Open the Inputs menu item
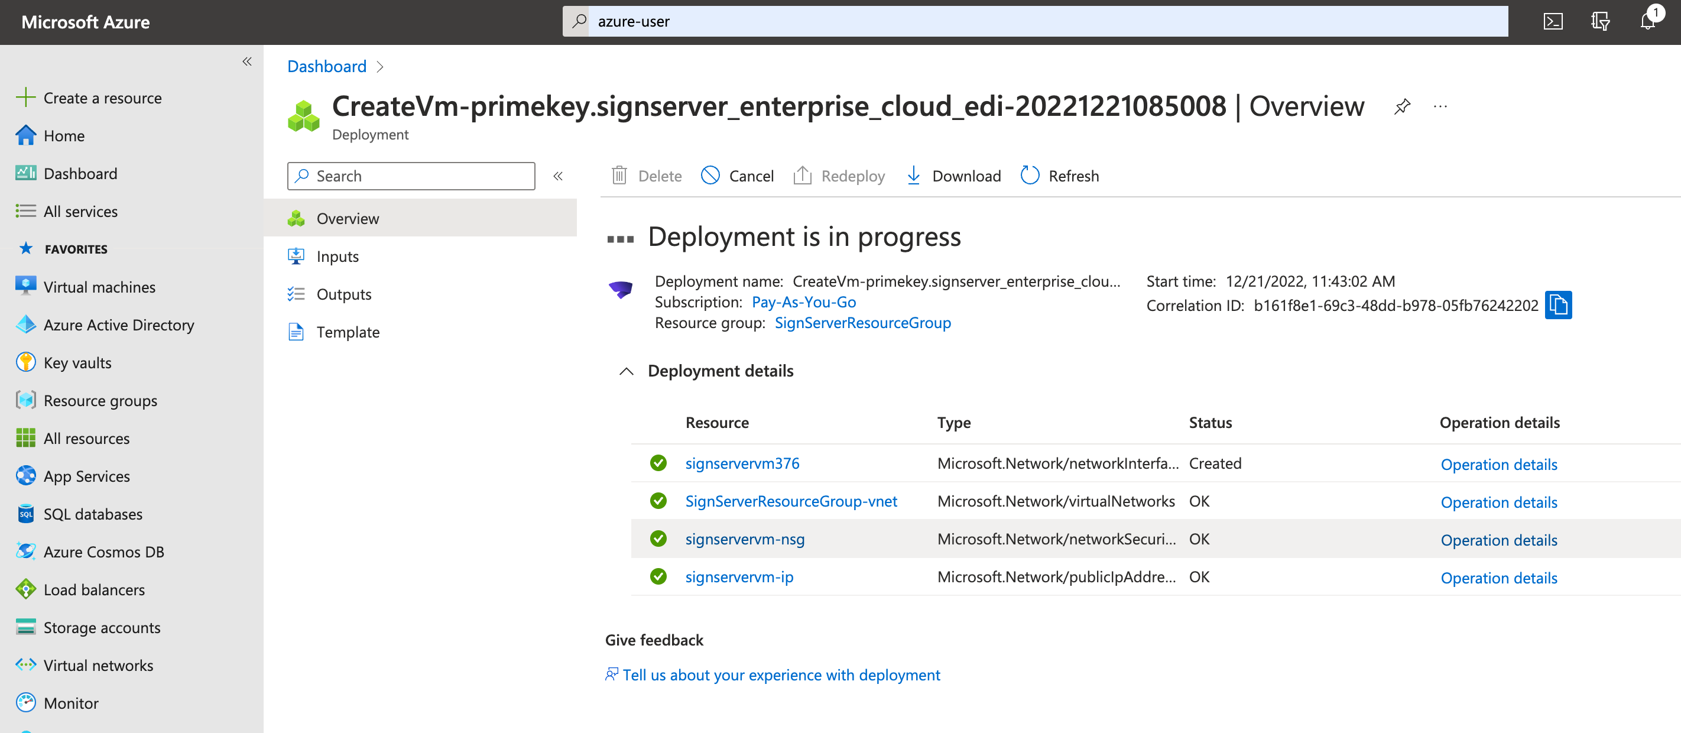Image resolution: width=1681 pixels, height=733 pixels. [338, 257]
